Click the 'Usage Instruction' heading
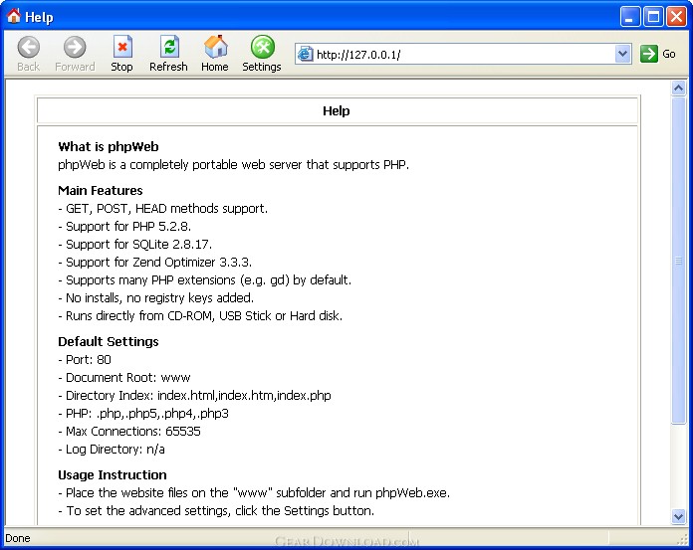The height and width of the screenshot is (550, 693). point(113,474)
